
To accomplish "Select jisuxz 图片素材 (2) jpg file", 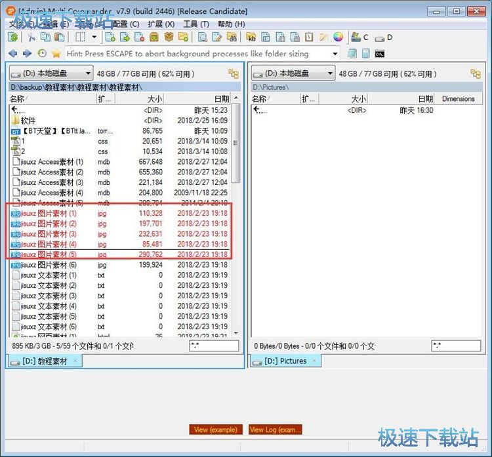I will tap(120, 224).
